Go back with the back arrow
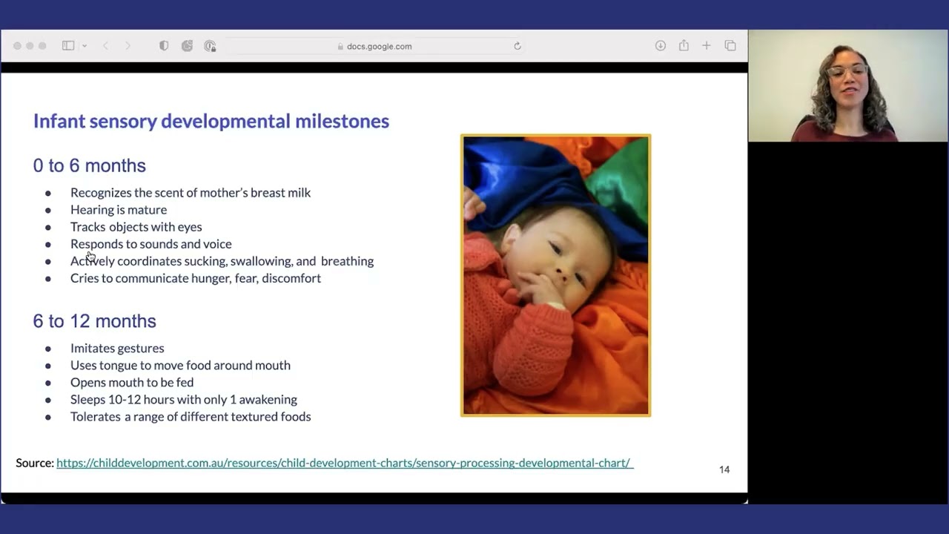The image size is (949, 534). coord(106,46)
